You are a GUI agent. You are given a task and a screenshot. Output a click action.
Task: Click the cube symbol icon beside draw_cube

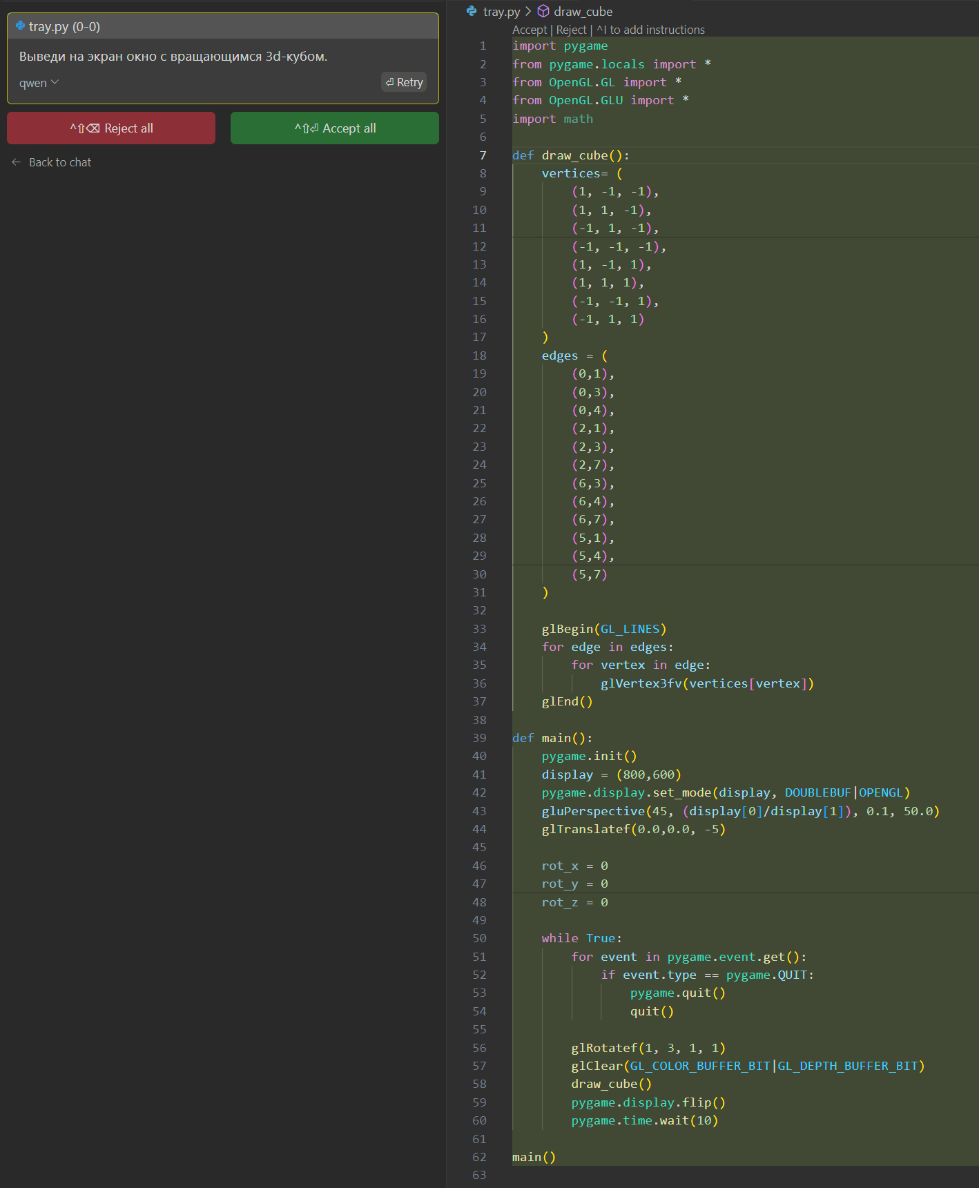pyautogui.click(x=543, y=11)
